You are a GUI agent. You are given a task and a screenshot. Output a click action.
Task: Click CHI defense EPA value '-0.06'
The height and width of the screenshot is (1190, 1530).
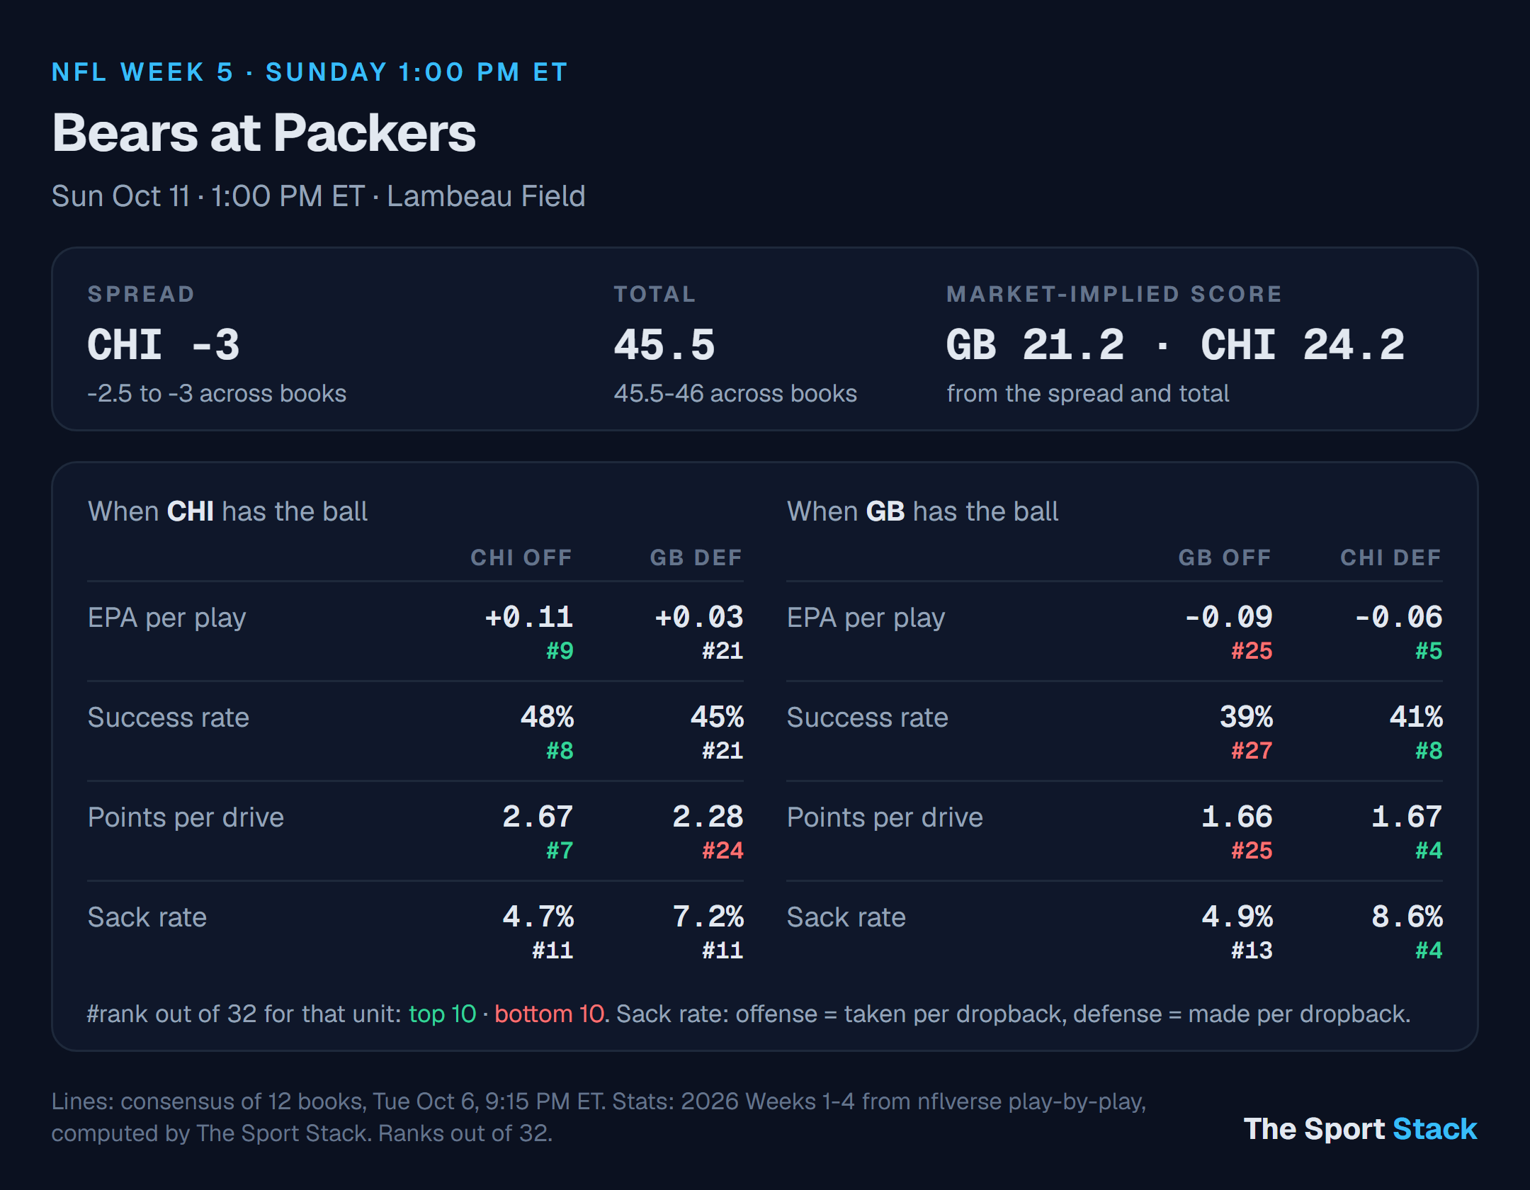[x=1399, y=617]
